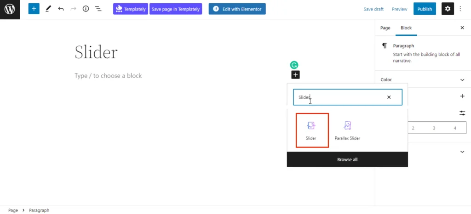This screenshot has height=214, width=471.
Task: Click the Grammarly green icon
Action: pos(294,65)
